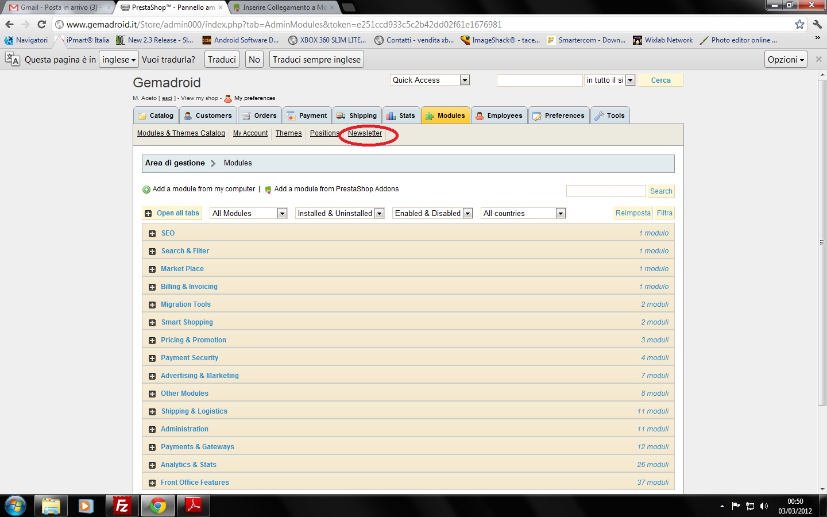827x517 pixels.
Task: Click the Cerca search button
Action: pyautogui.click(x=660, y=80)
